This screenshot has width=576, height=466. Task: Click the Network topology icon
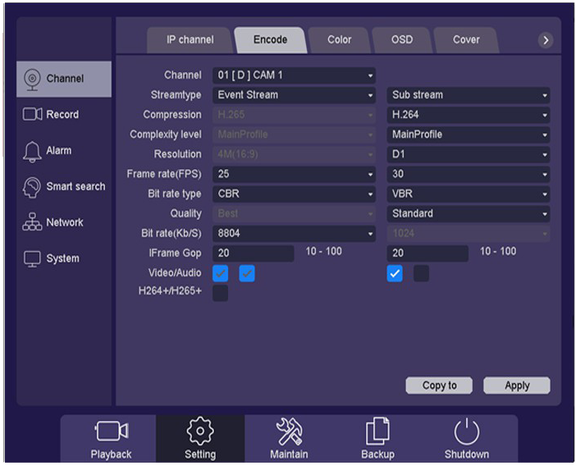click(x=32, y=222)
